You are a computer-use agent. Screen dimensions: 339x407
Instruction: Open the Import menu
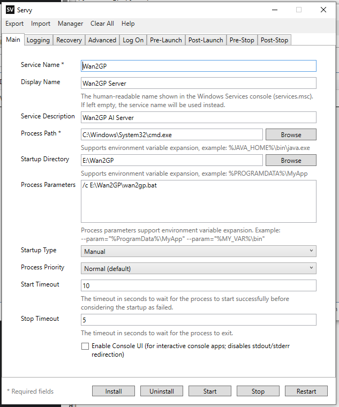coord(41,24)
